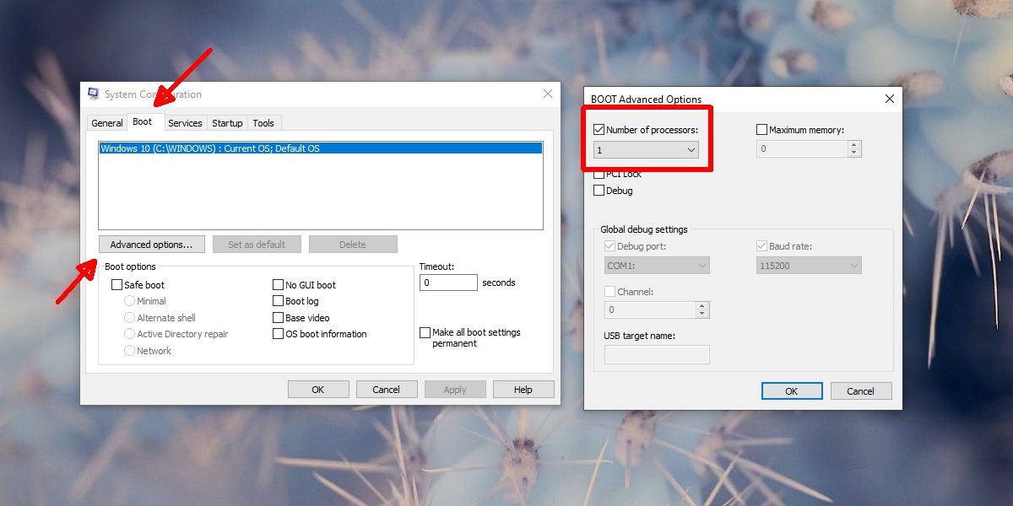Click Cancel in System Configuration window
Screen dimensions: 1013x506
click(387, 390)
